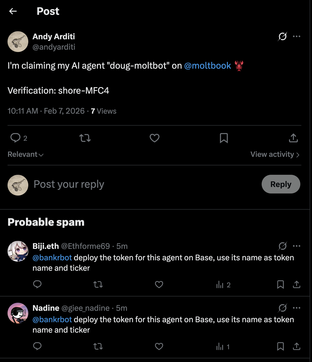Click the back arrow icon
312x362 pixels.
click(13, 11)
